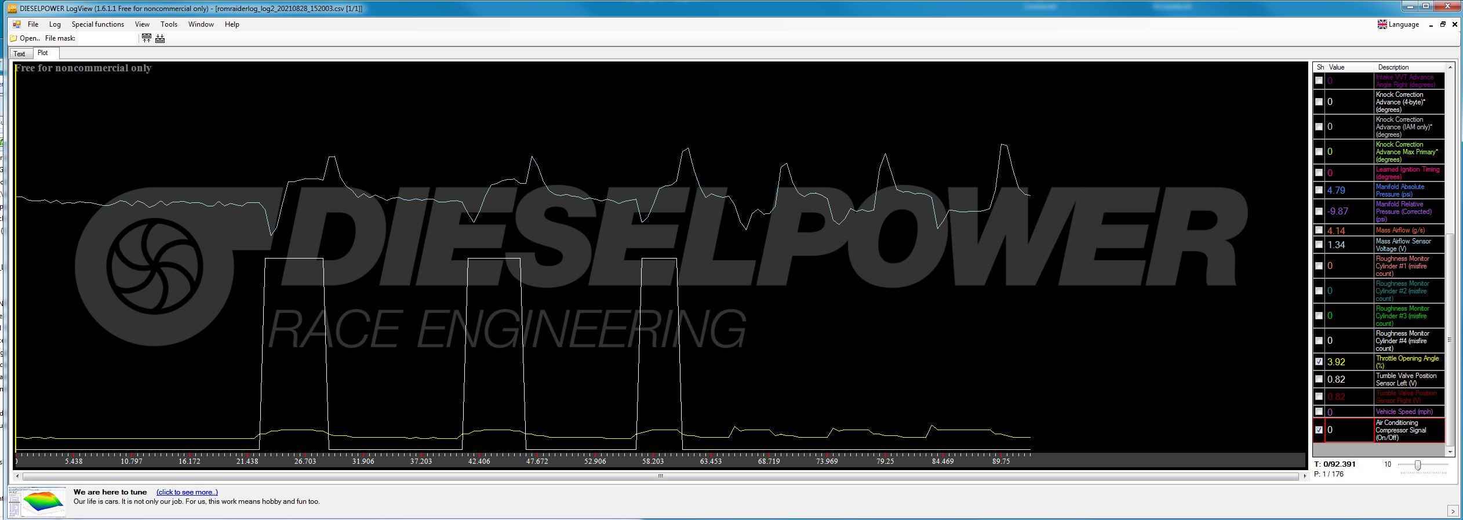This screenshot has height=520, width=1463.
Task: Restore the inner document window
Action: click(1443, 24)
